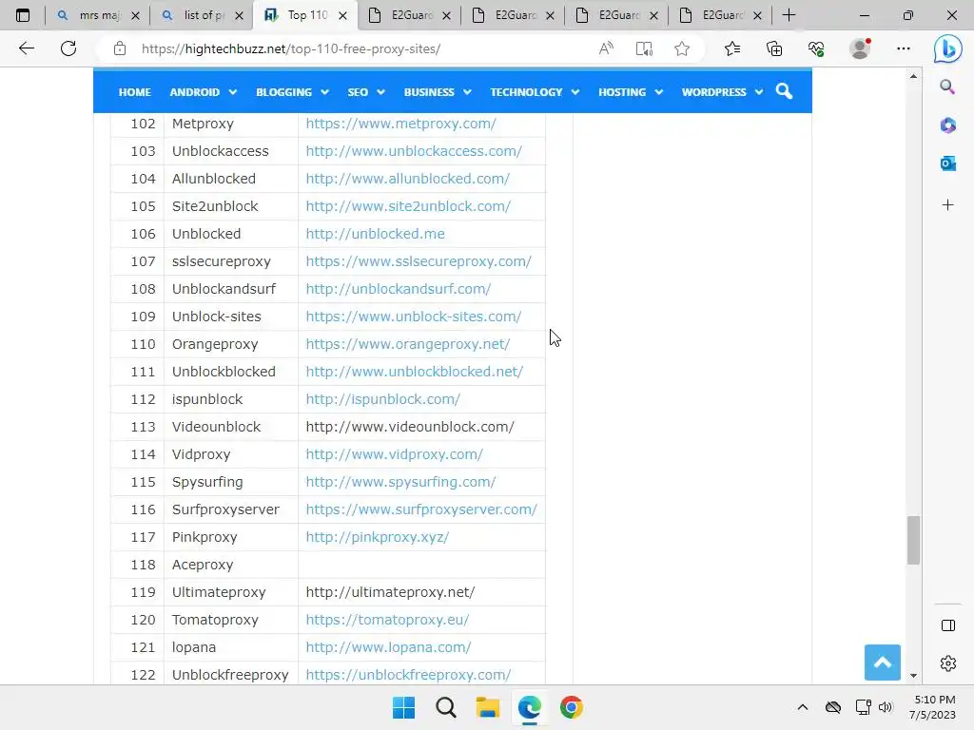Switch to first E2Guard tab

coord(409,15)
